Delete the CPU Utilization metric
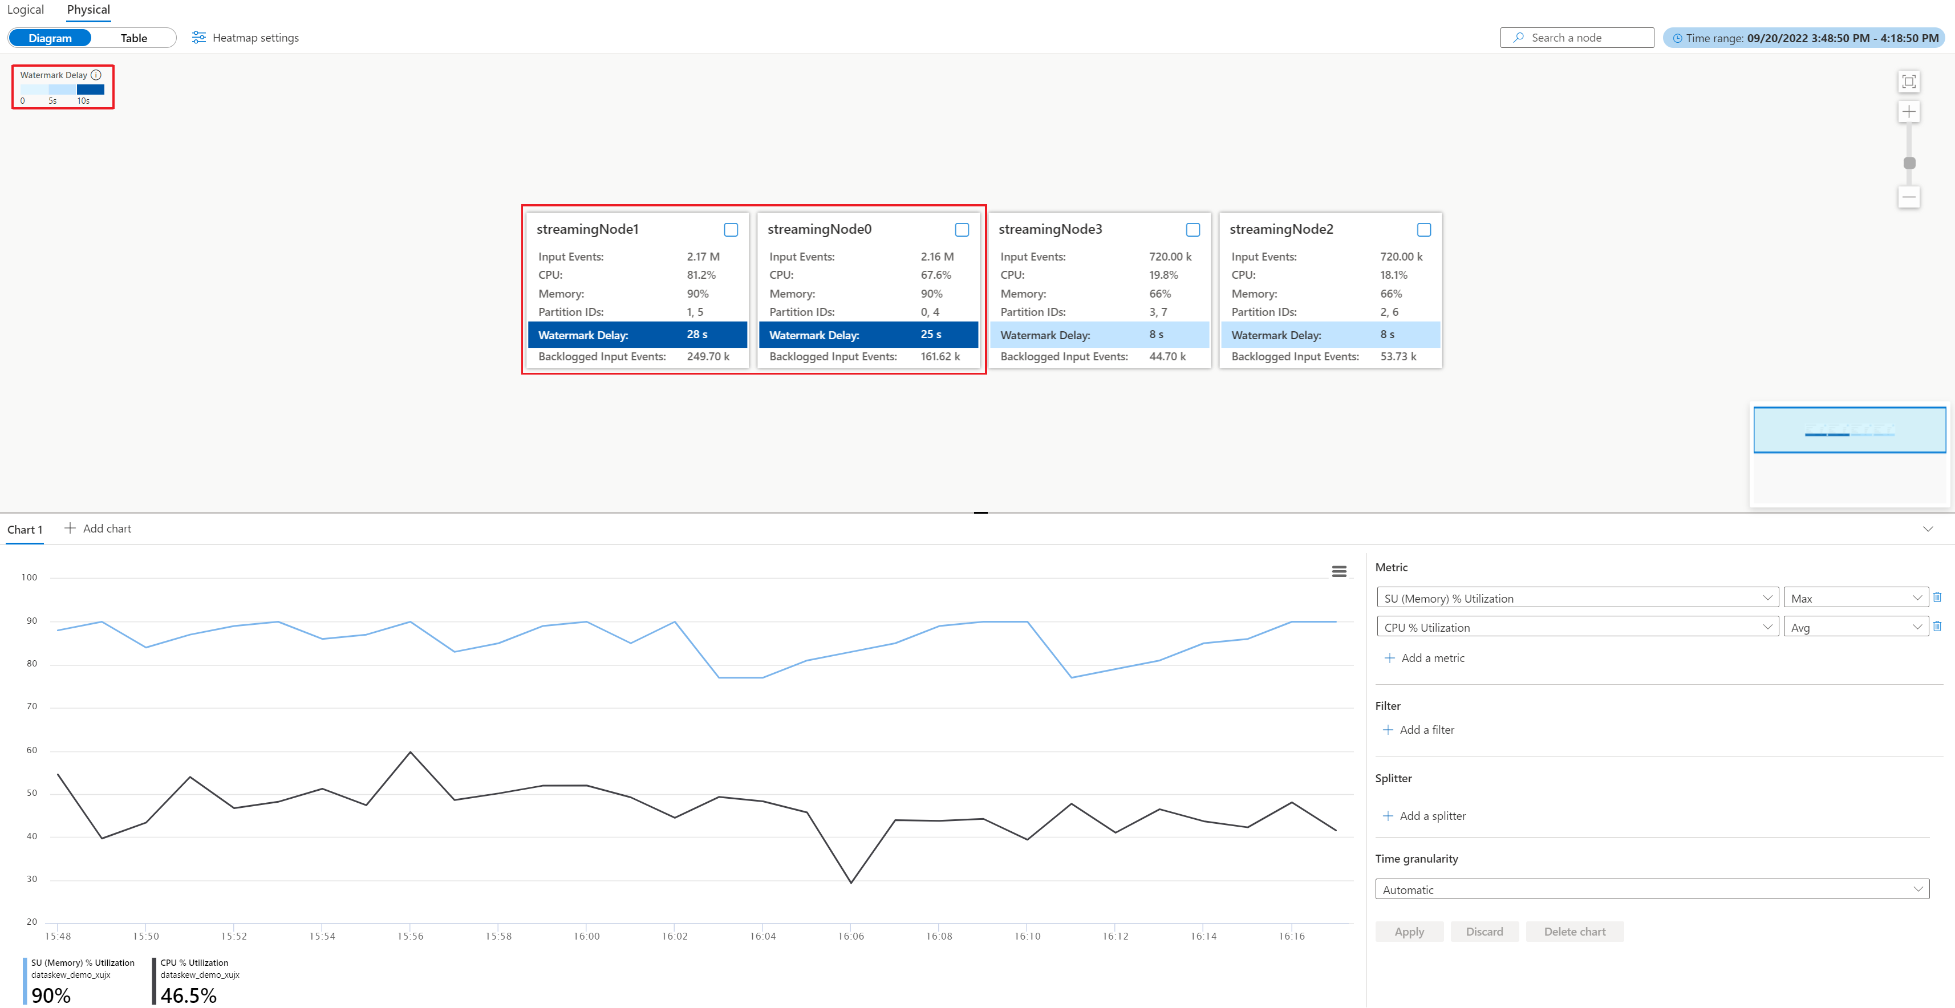The width and height of the screenshot is (1955, 1008). pos(1937,627)
